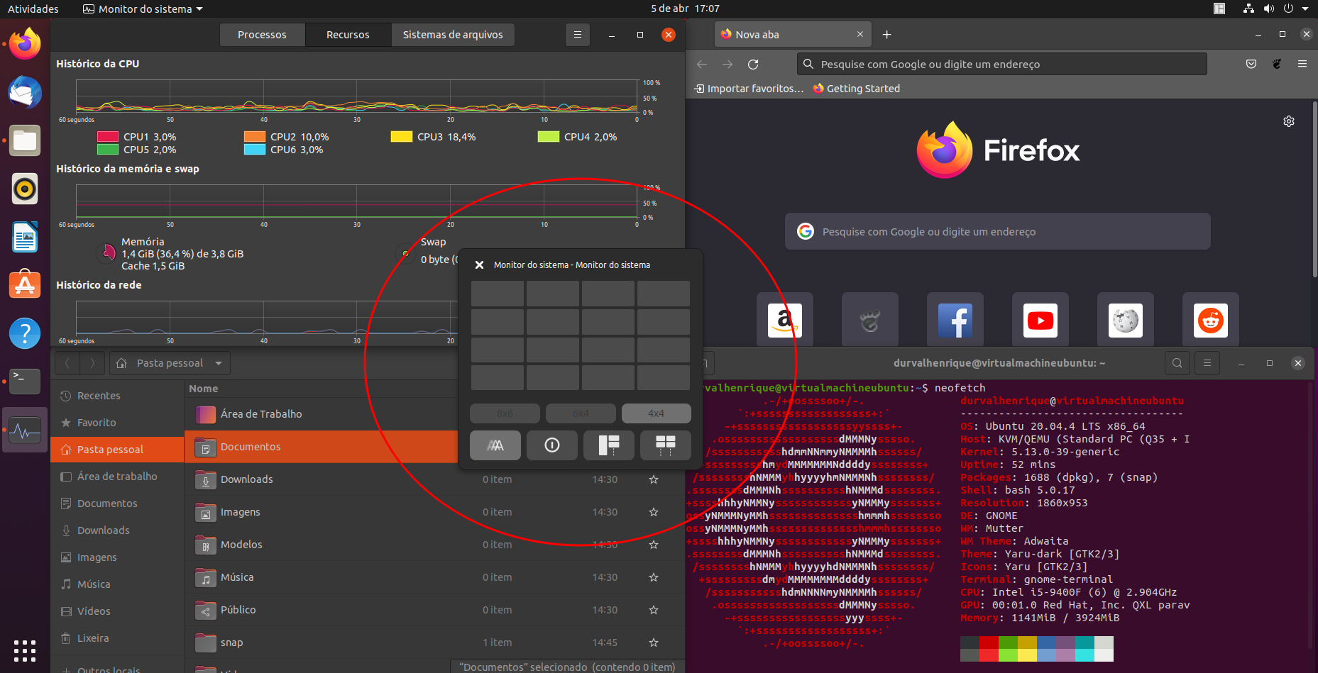Select the left-half tiling layout icon
Viewport: 1318px width, 673px height.
coord(609,445)
